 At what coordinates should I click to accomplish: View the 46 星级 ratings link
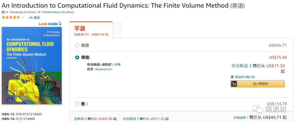coord(35,18)
